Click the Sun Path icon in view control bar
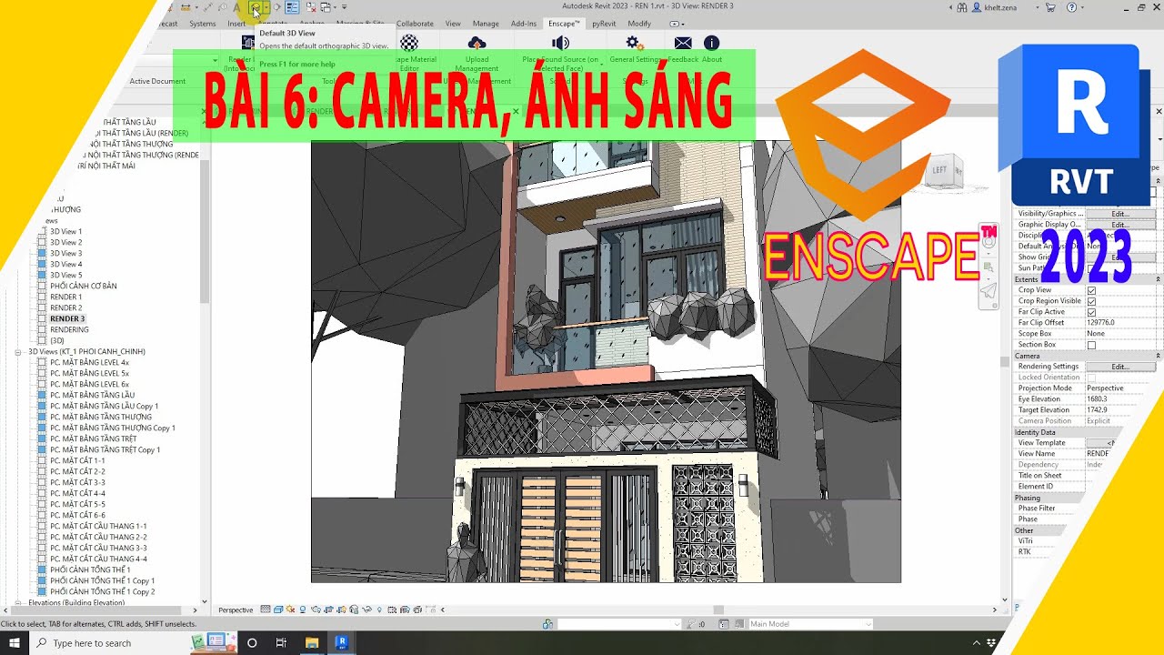This screenshot has width=1164, height=655. pyautogui.click(x=290, y=610)
